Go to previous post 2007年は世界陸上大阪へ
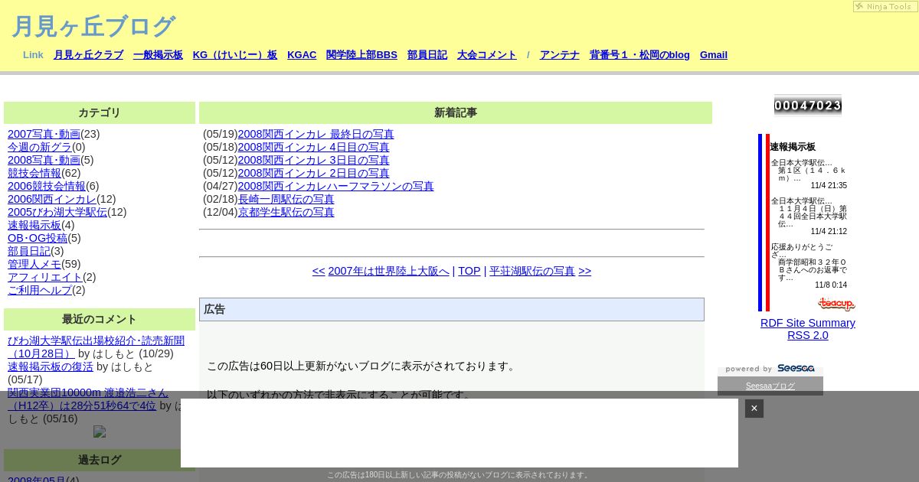This screenshot has height=482, width=919. point(388,271)
